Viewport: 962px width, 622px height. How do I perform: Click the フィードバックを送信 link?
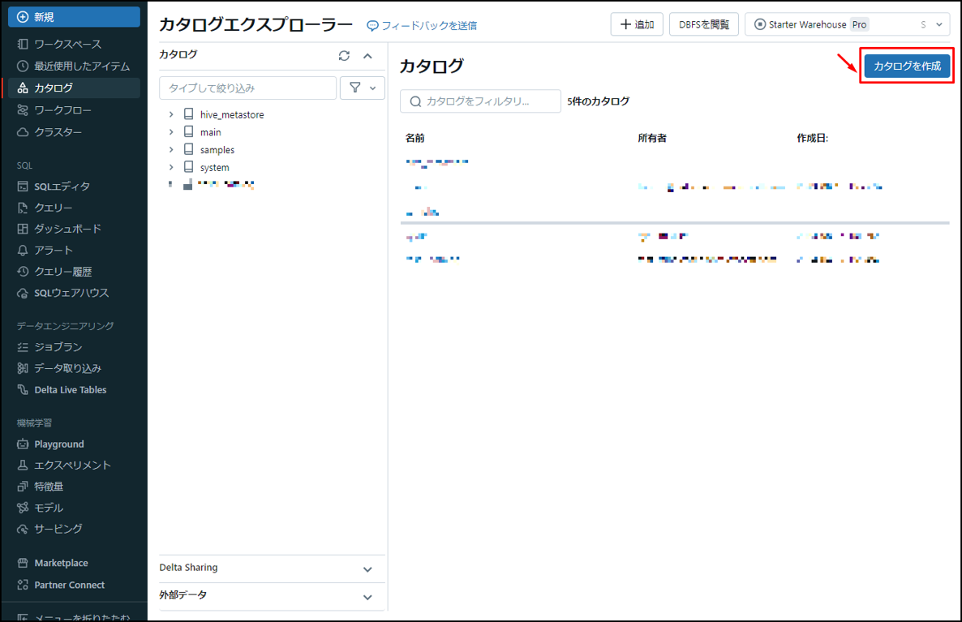[x=422, y=25]
